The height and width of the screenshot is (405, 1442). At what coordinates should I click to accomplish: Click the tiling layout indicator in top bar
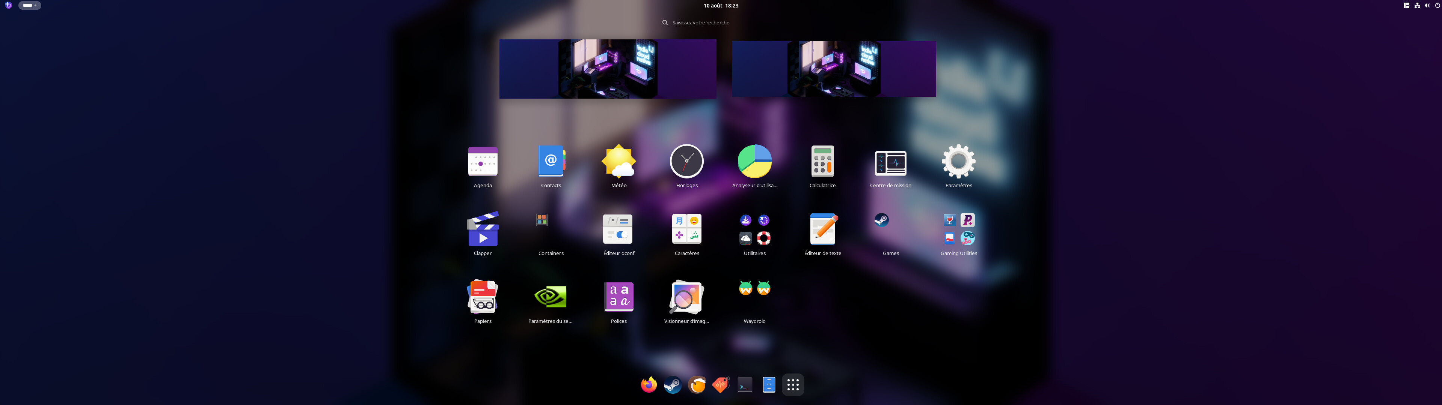tap(1406, 6)
